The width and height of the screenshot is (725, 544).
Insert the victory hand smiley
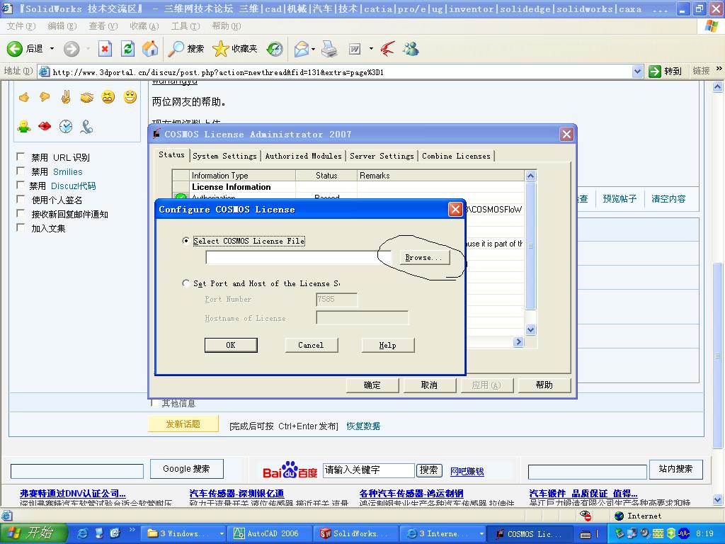click(66, 96)
